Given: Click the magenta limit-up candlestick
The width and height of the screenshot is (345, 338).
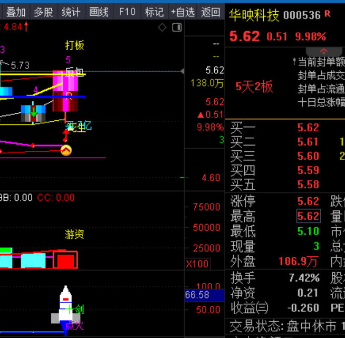Looking at the screenshot, I should [65, 91].
